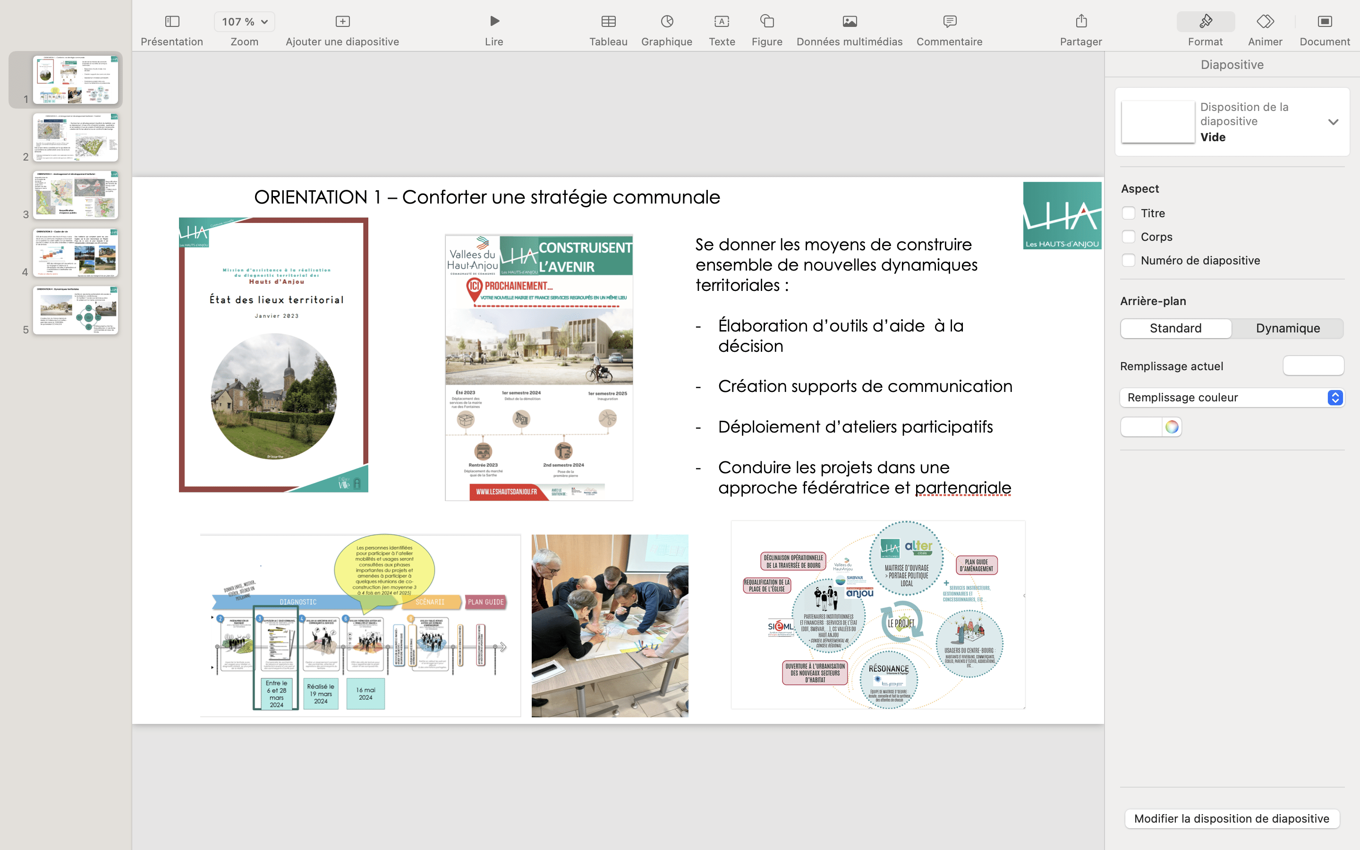Viewport: 1360px width, 850px height.
Task: Select the LHA logo image on slide
Action: [x=1062, y=215]
